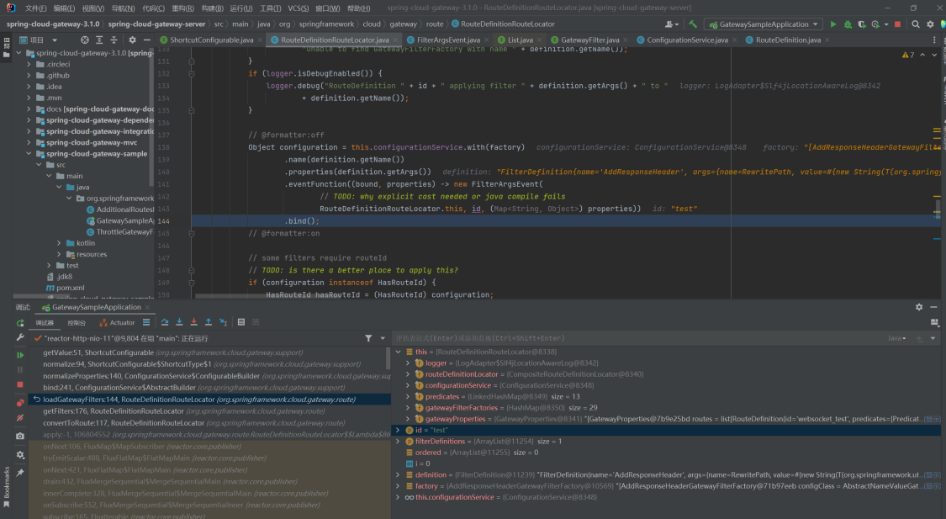
Task: Open Java language dropdown in evaluate bar
Action: point(896,338)
